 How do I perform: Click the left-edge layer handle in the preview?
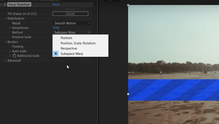tap(128, 94)
